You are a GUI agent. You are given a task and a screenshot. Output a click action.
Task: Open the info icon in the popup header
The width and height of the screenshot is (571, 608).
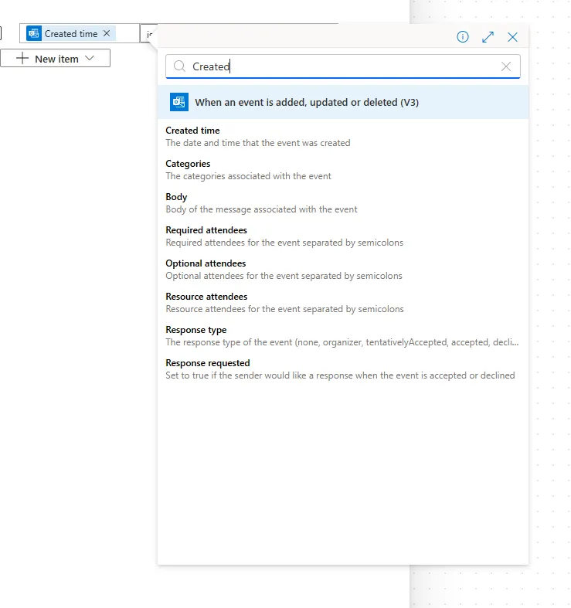click(463, 37)
